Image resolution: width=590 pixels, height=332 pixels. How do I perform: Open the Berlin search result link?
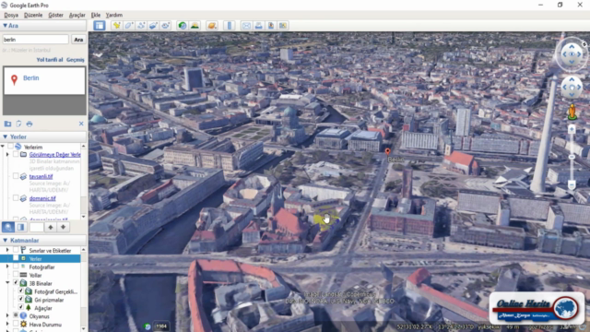pyautogui.click(x=30, y=77)
